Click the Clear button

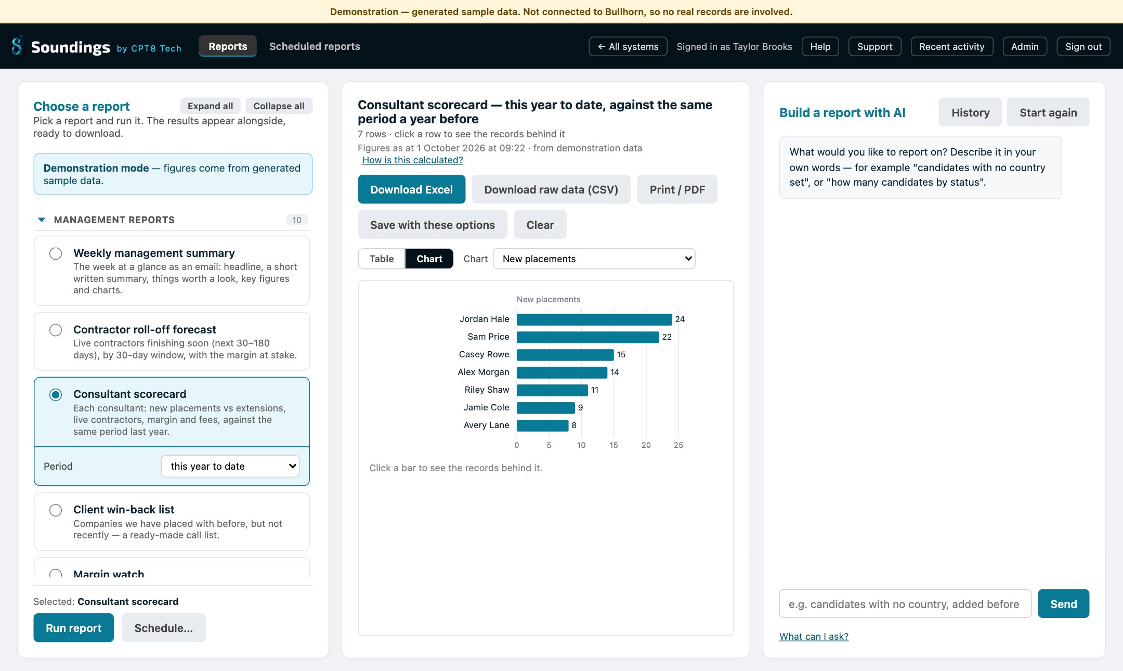[x=540, y=225]
